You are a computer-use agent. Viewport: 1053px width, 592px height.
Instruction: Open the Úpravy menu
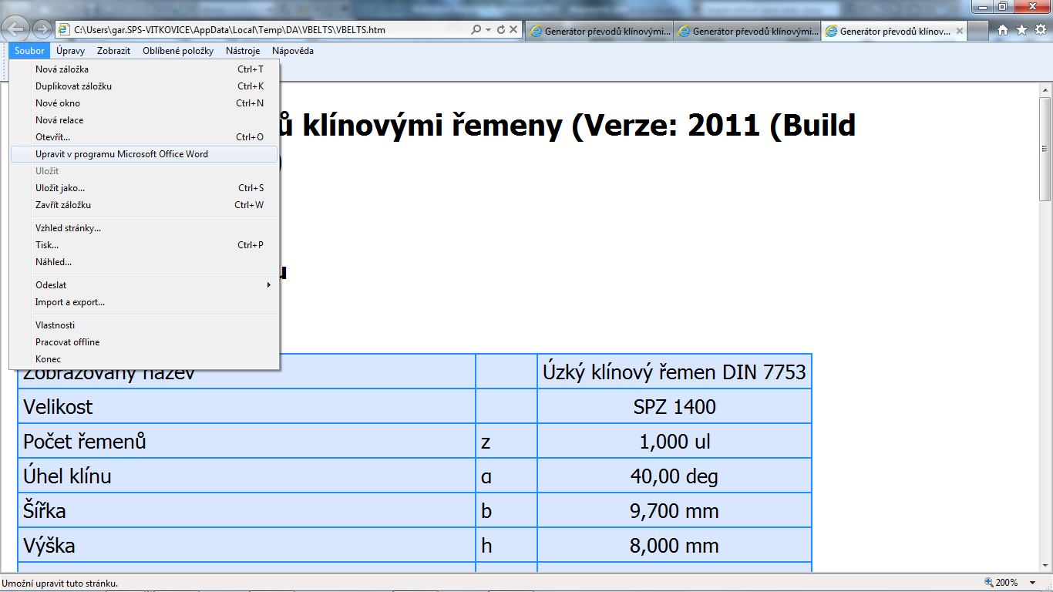coord(71,51)
